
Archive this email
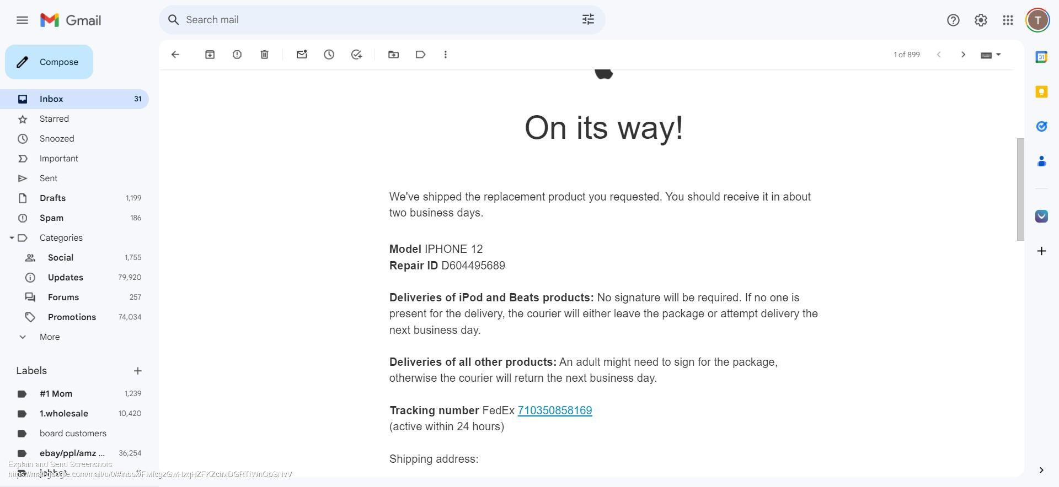click(210, 55)
